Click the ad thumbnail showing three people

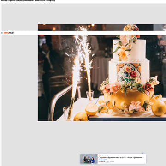pyautogui.click(x=89, y=159)
